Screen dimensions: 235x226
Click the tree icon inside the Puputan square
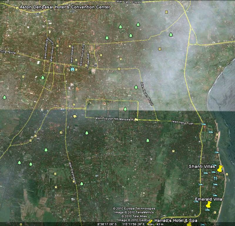point(125,109)
